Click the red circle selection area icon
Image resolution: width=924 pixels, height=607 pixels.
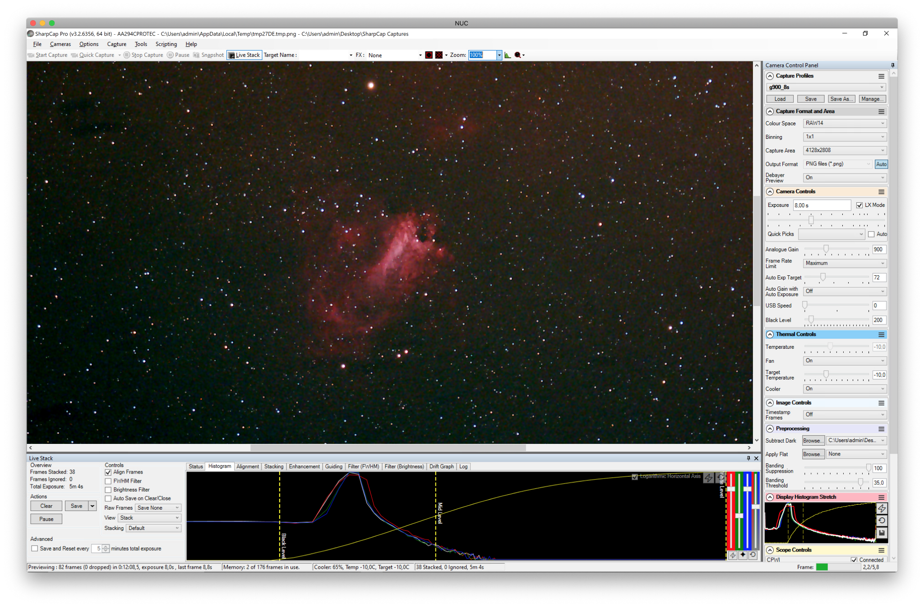[x=429, y=55]
